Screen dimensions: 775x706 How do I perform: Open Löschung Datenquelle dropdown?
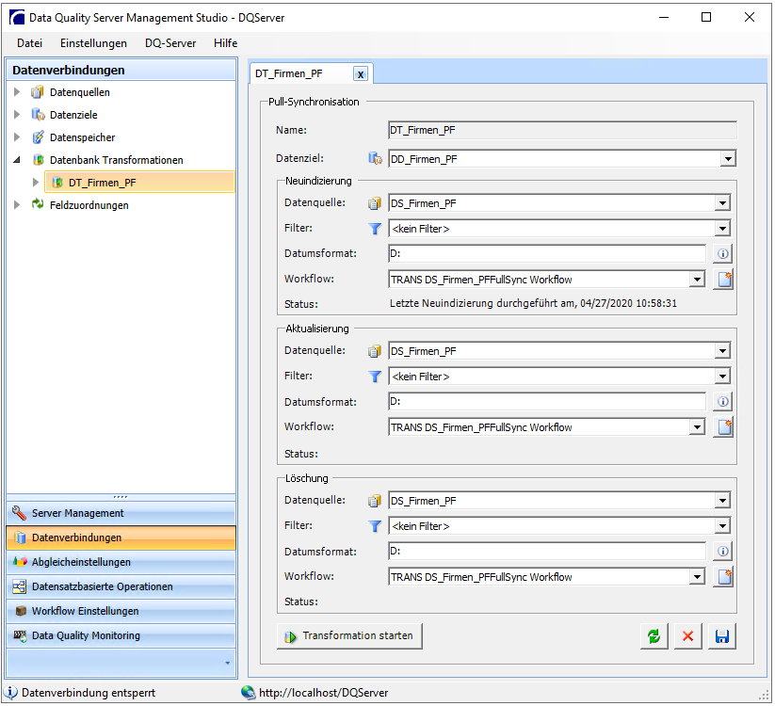(722, 501)
